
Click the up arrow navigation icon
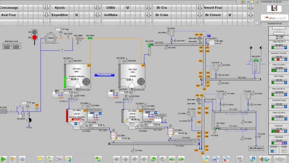tap(125, 159)
